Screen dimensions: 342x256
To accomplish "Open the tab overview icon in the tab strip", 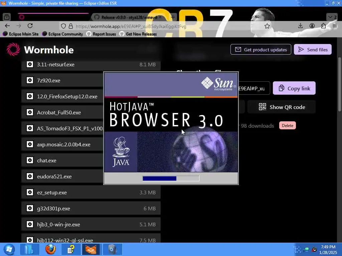I will 7,17.
